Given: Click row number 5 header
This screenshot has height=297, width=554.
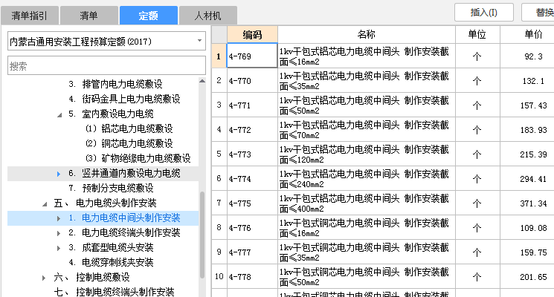Looking at the screenshot, I should click(x=219, y=154).
